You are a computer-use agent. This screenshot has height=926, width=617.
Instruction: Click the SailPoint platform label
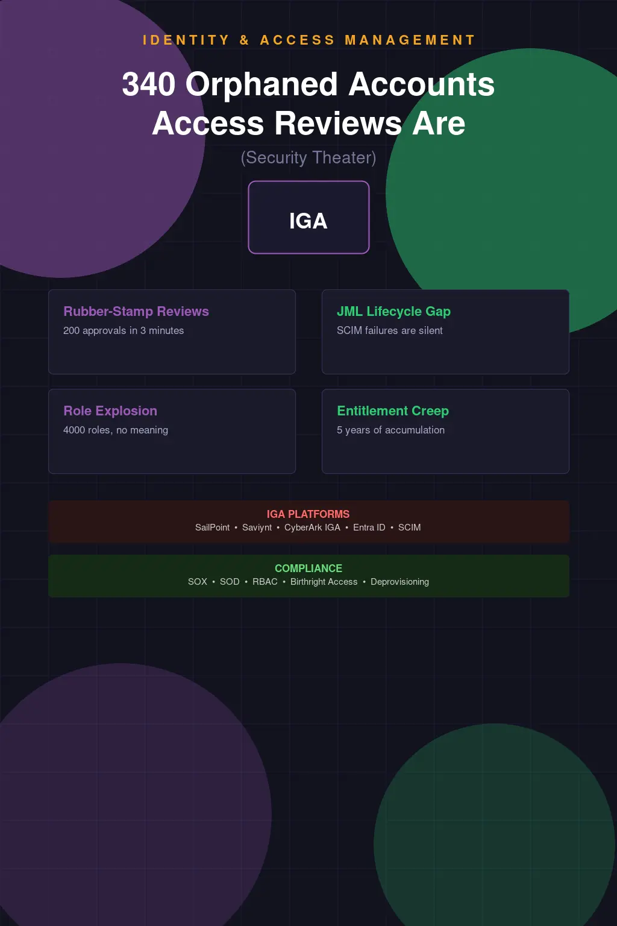tap(212, 528)
